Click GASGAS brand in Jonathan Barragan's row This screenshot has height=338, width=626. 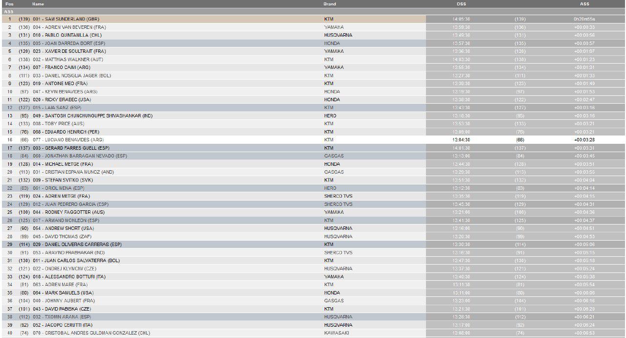coord(334,156)
